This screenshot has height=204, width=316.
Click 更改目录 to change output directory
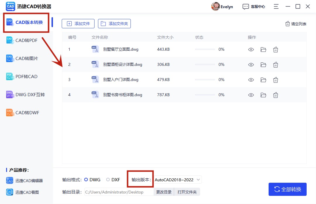pyautogui.click(x=164, y=192)
